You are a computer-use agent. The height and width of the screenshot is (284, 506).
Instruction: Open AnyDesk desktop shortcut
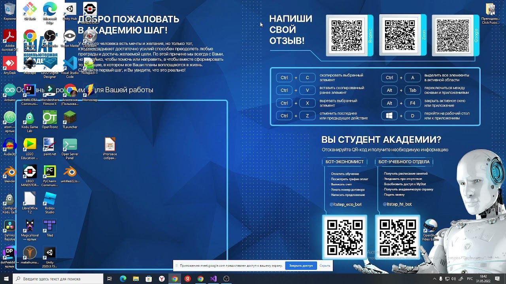(x=9, y=65)
